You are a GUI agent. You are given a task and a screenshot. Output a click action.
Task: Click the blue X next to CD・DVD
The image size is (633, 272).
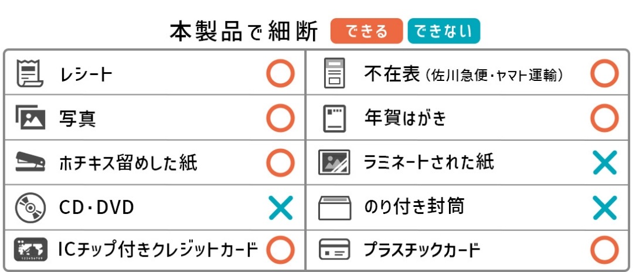[280, 207]
